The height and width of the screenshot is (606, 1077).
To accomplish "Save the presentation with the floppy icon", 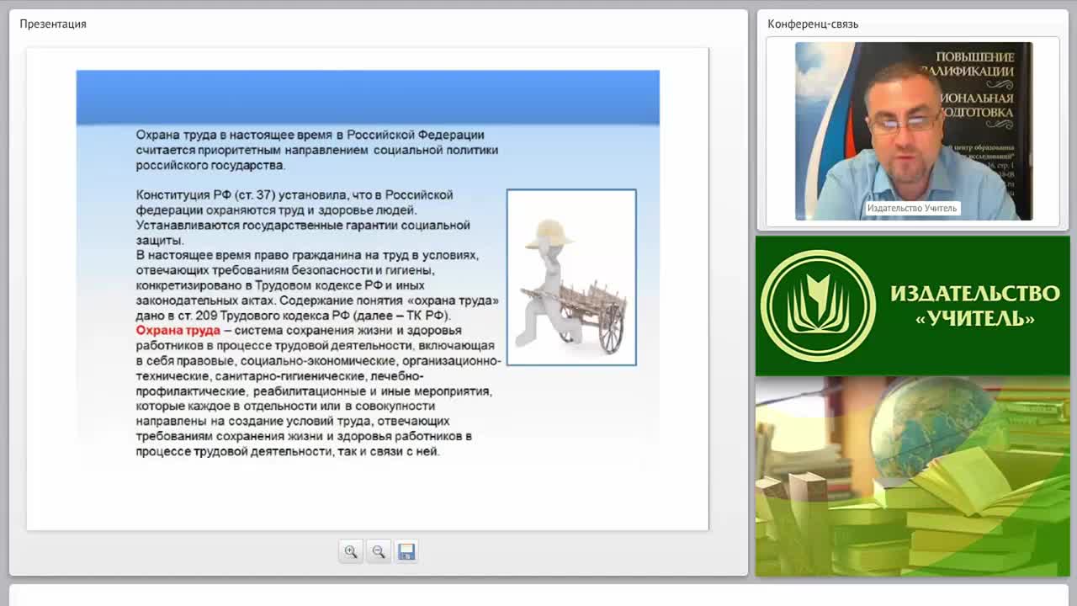I will click(406, 551).
